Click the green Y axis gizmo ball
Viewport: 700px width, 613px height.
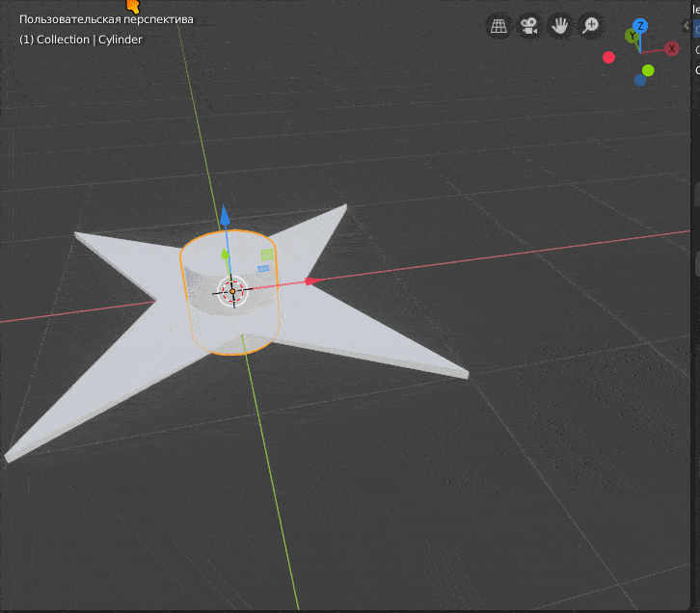(x=632, y=36)
